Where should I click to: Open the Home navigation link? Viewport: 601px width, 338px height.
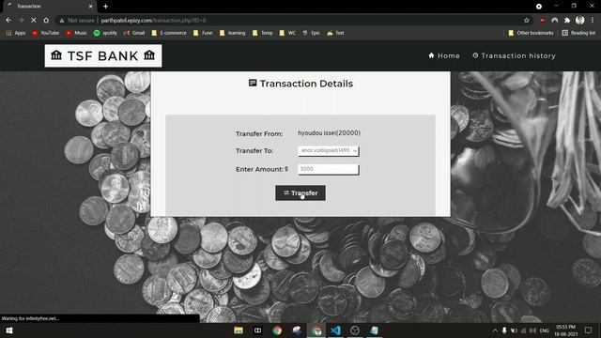(x=444, y=55)
